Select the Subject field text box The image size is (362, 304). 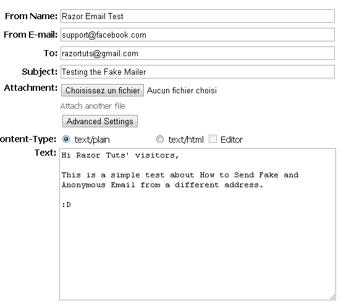pyautogui.click(x=198, y=72)
